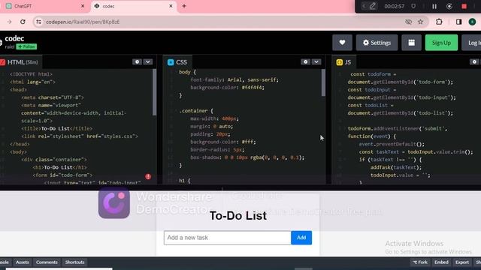
Task: Click the CSS panel tab
Action: click(177, 62)
